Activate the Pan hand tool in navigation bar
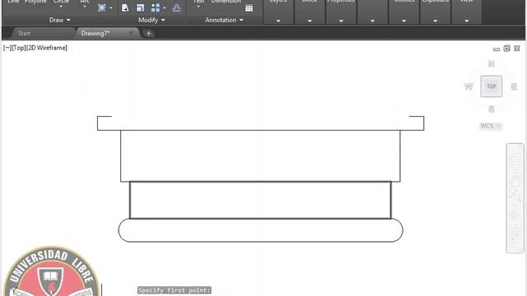The height and width of the screenshot is (296, 527). coord(515,181)
